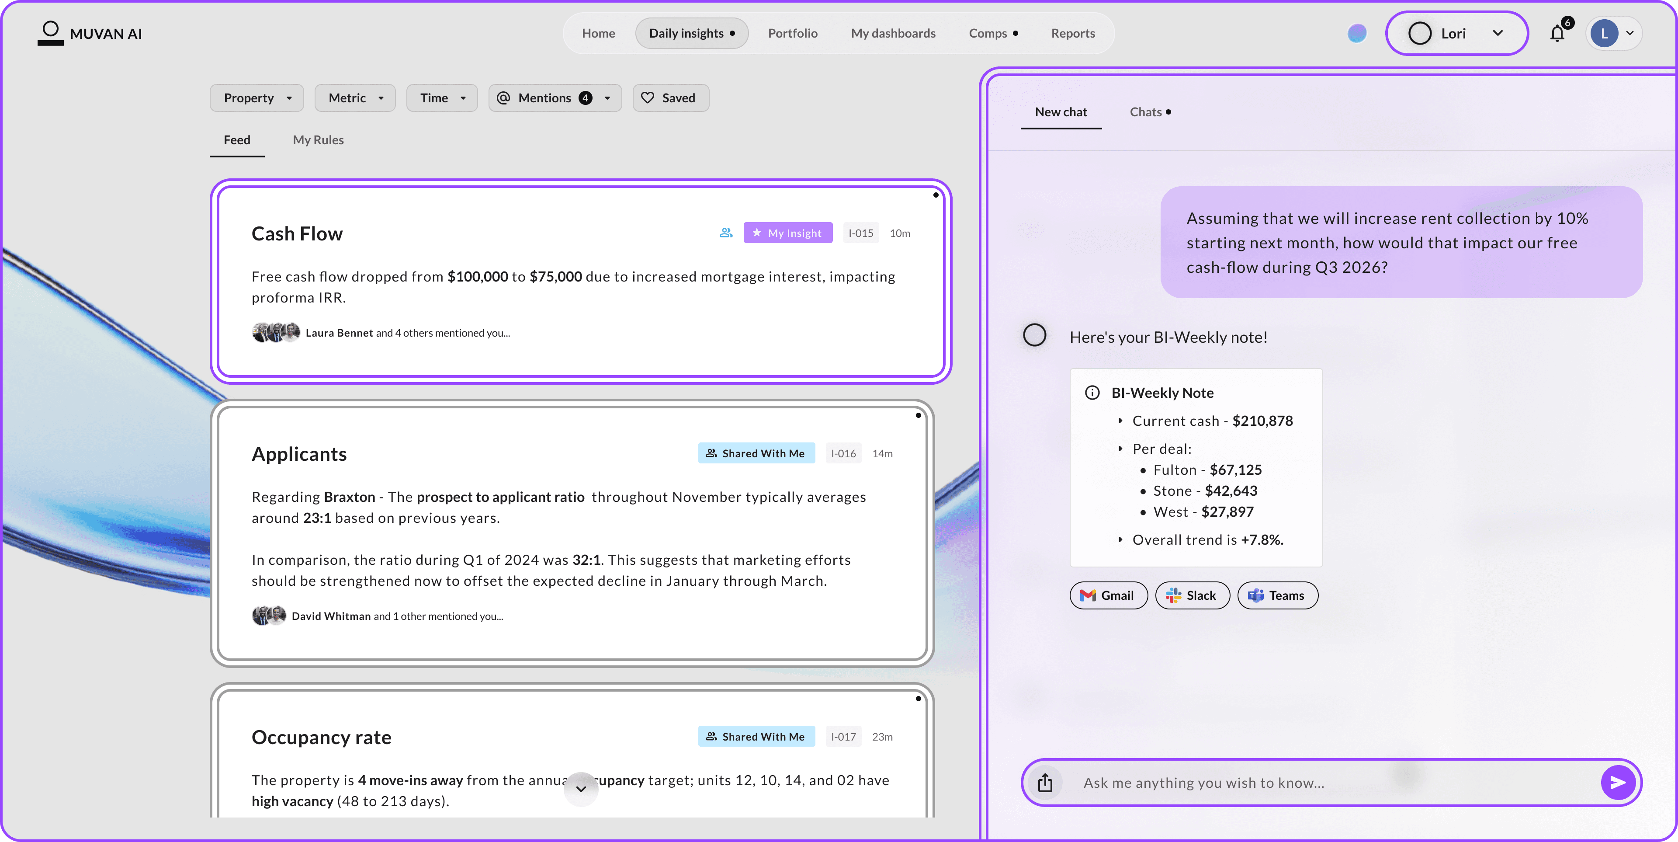This screenshot has width=1678, height=842.
Task: Expand the Metric filter dropdown
Action: (x=355, y=98)
